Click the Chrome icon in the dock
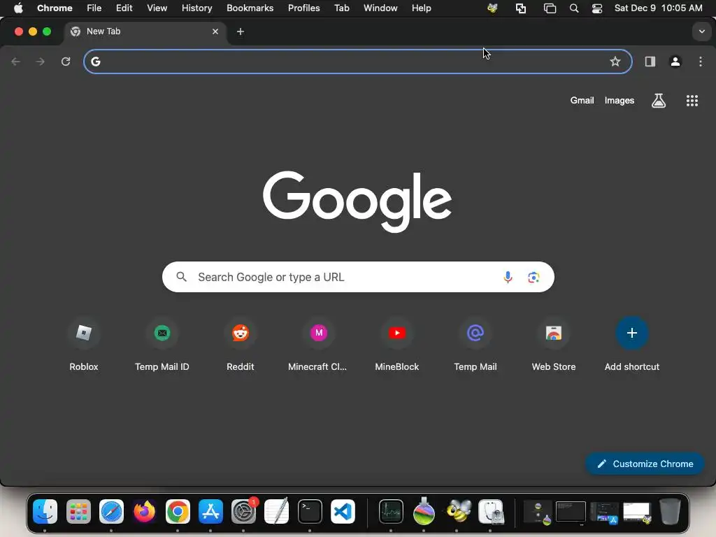 pos(178,511)
